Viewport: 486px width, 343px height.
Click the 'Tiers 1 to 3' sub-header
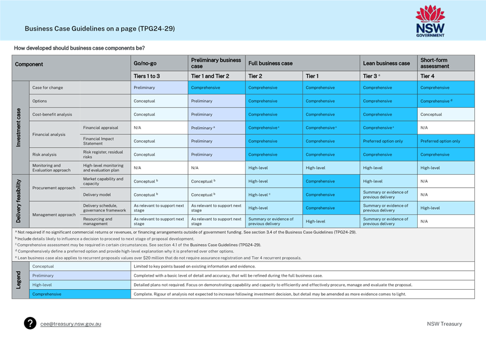point(160,76)
